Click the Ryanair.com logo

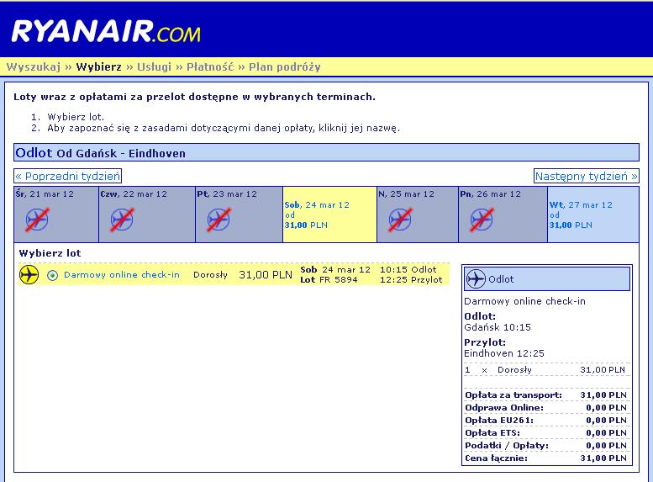tap(106, 31)
